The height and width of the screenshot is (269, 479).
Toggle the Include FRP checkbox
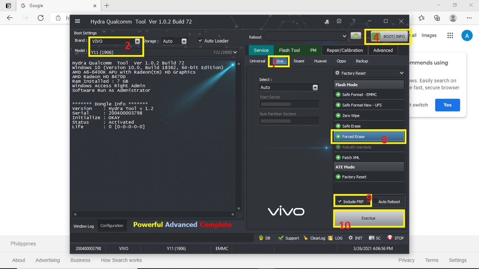(339, 201)
